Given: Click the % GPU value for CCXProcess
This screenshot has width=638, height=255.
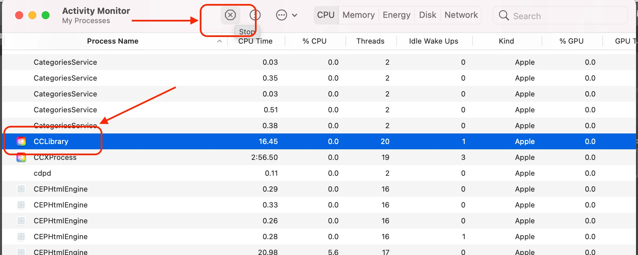Looking at the screenshot, I should click(590, 157).
